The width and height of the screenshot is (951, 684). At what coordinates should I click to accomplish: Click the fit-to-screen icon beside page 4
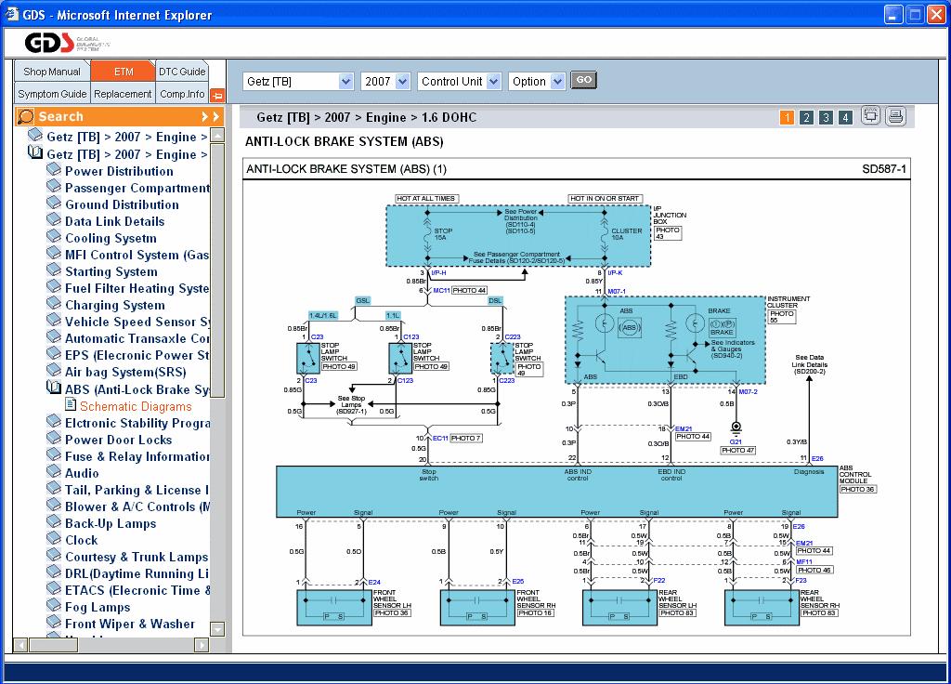(870, 116)
